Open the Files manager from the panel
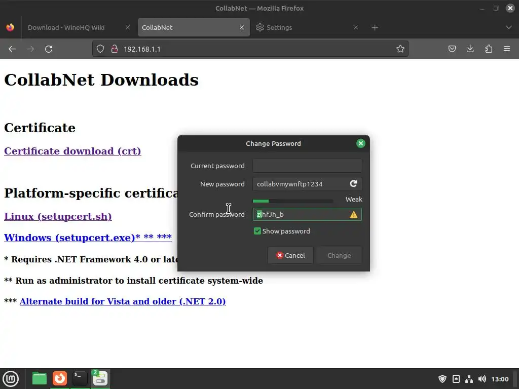The image size is (519, 389). point(40,379)
